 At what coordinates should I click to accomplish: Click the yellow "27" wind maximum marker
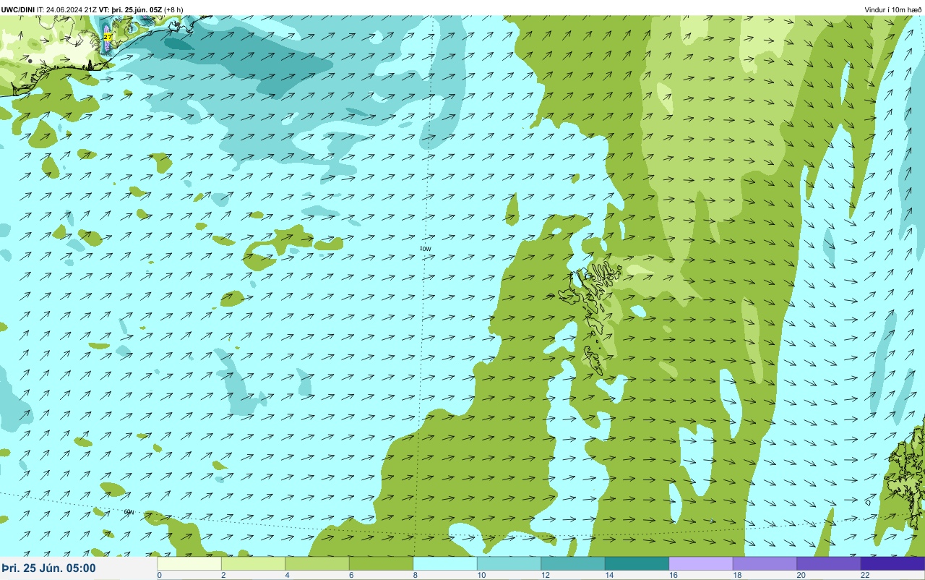coord(108,36)
